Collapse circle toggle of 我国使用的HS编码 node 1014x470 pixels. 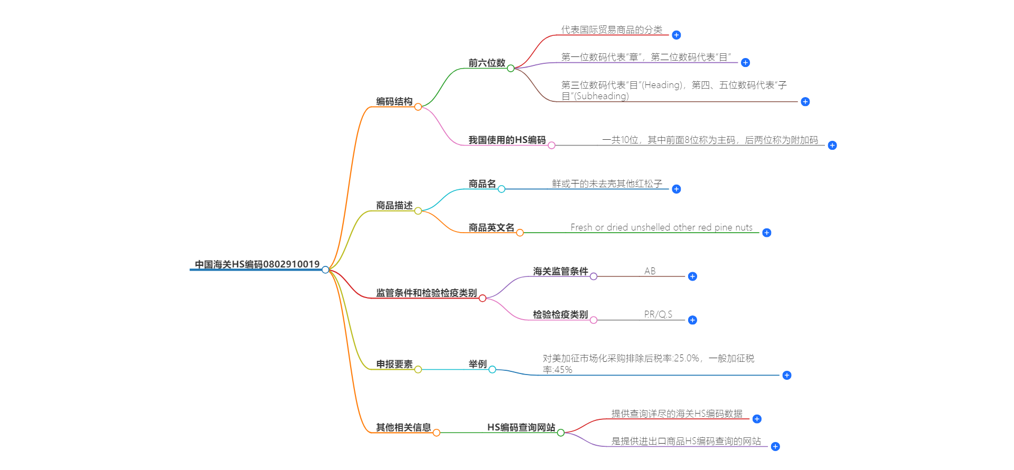(x=551, y=145)
